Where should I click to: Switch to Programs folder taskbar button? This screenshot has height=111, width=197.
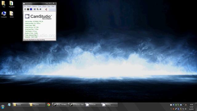(37, 105)
